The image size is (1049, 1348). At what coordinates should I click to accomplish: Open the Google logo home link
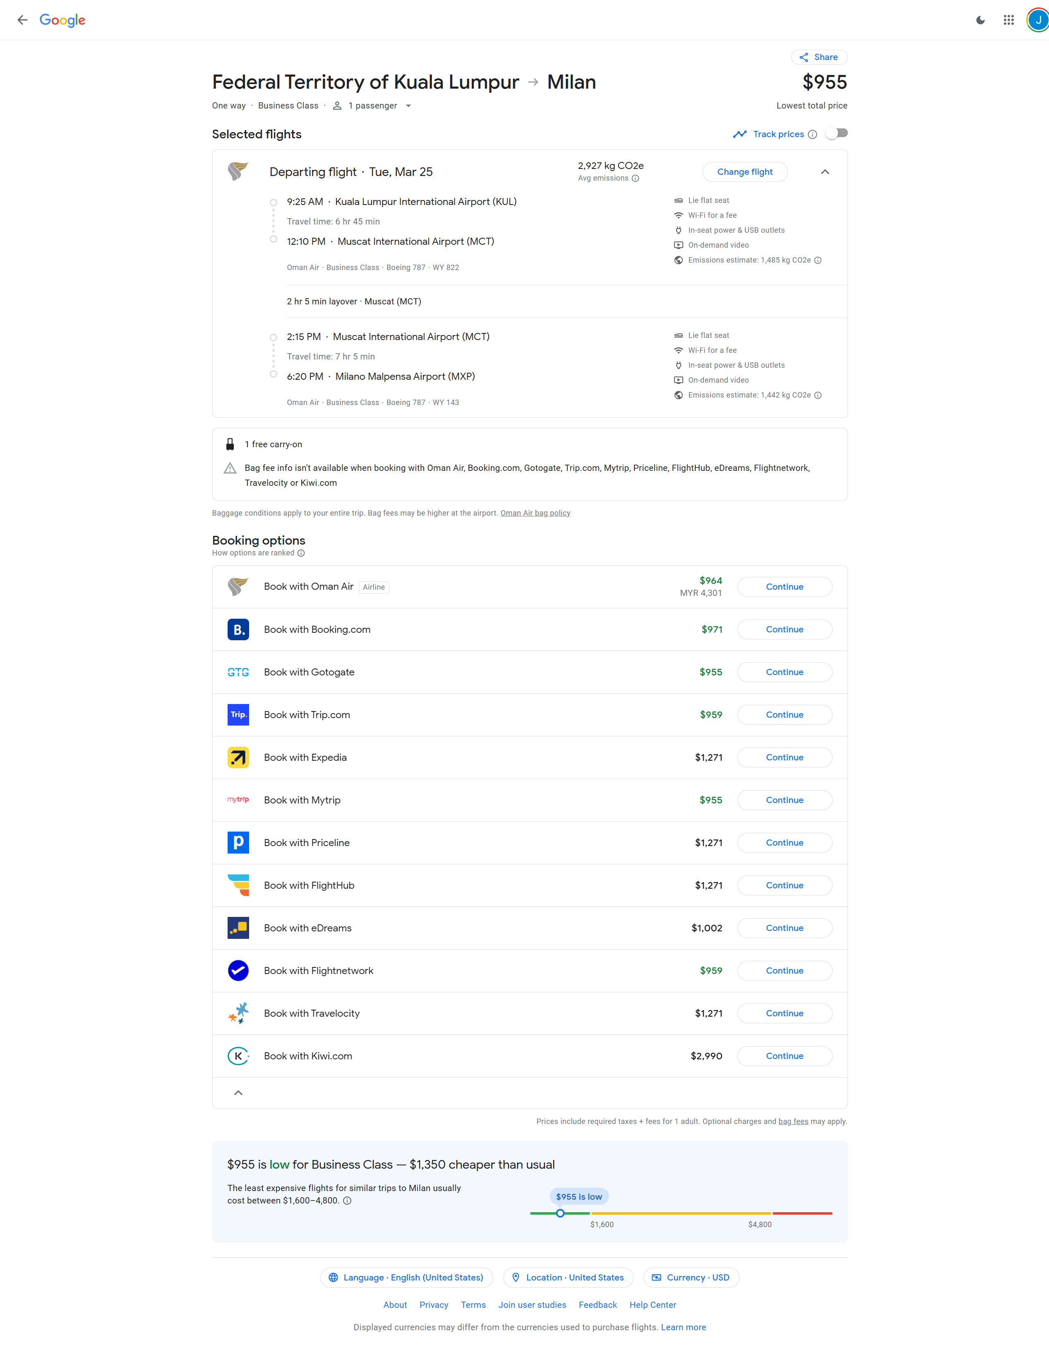pos(62,20)
